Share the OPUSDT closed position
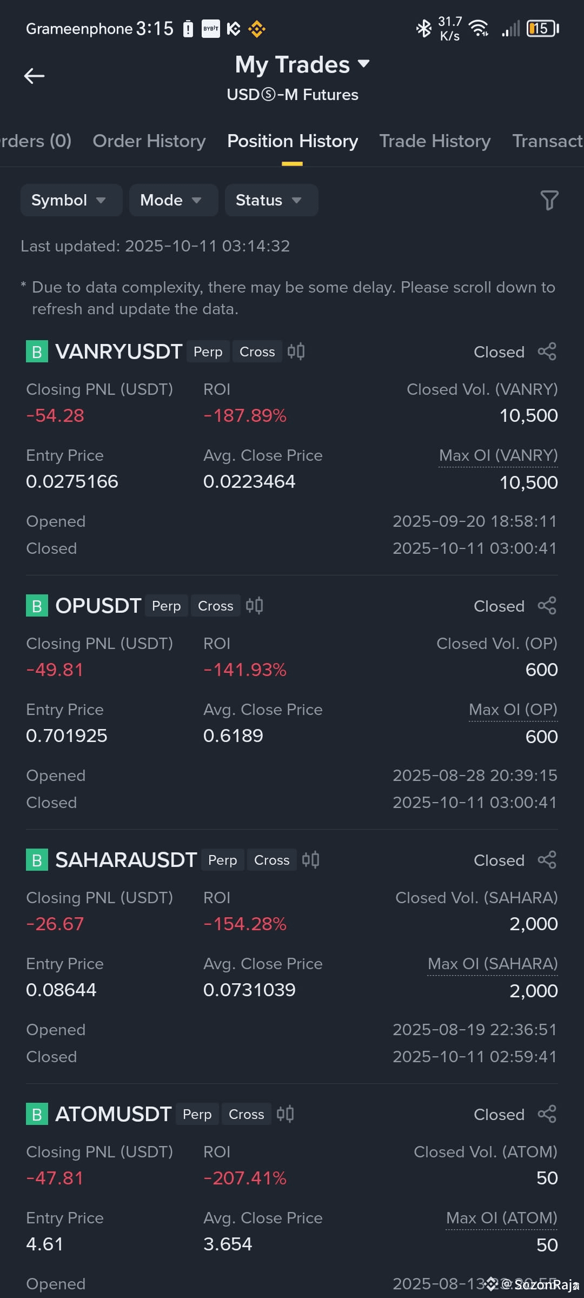The image size is (584, 1298). 547,606
